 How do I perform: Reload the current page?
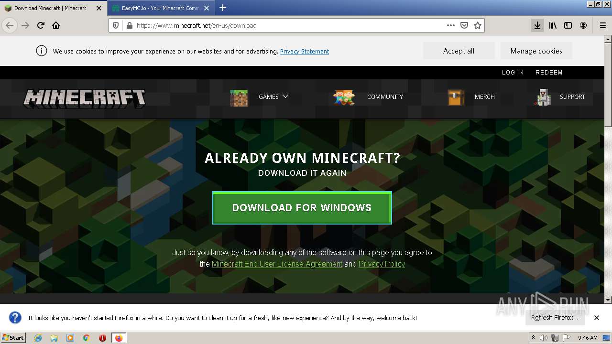point(41,25)
